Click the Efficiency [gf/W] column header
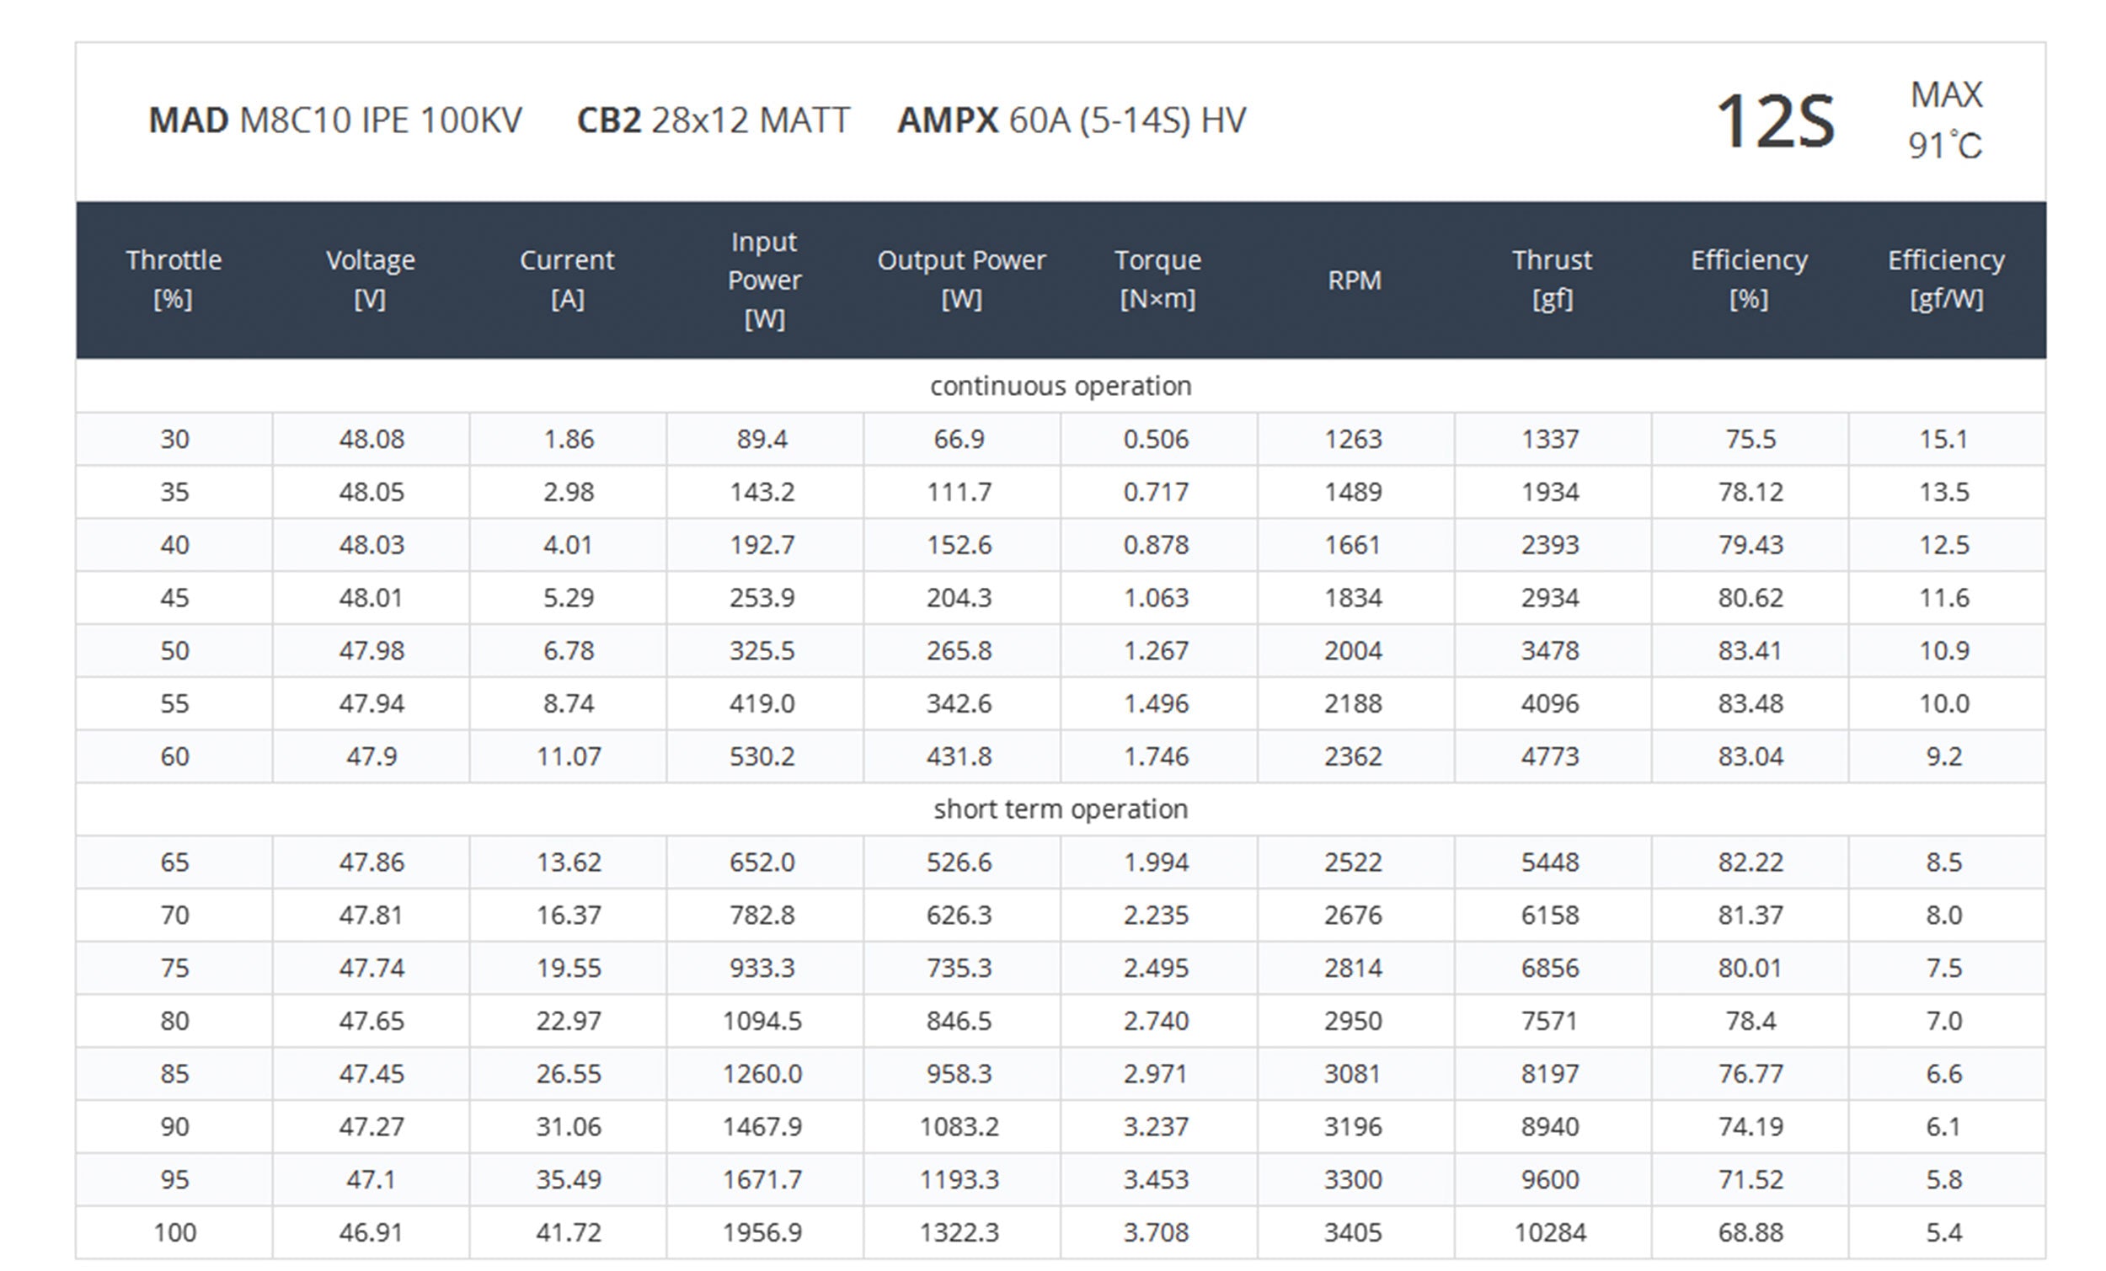 1945,280
